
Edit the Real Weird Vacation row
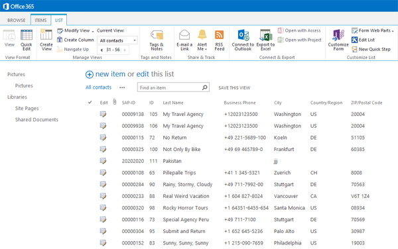click(103, 196)
